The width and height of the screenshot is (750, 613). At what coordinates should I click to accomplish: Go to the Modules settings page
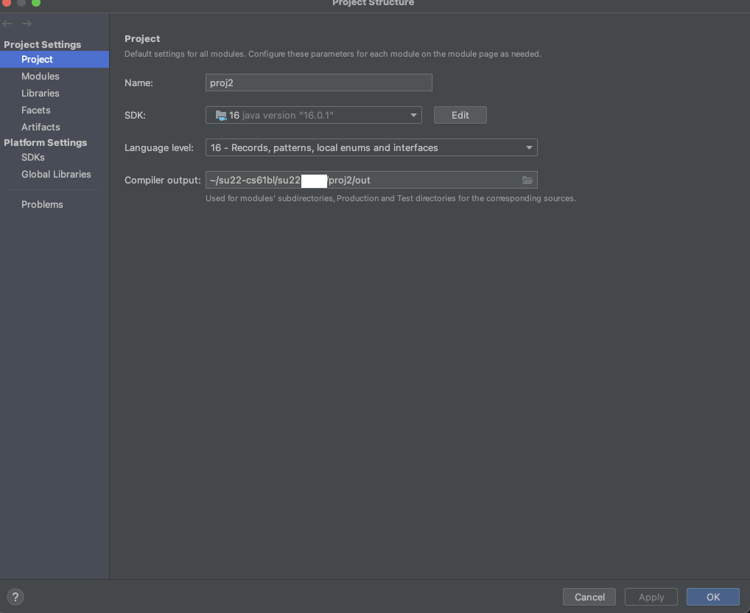click(x=41, y=77)
